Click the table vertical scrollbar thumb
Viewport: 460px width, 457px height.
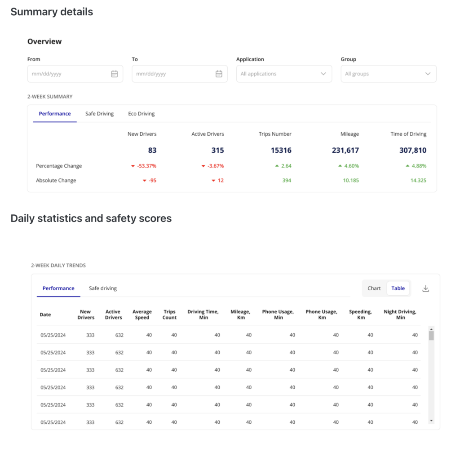431,336
